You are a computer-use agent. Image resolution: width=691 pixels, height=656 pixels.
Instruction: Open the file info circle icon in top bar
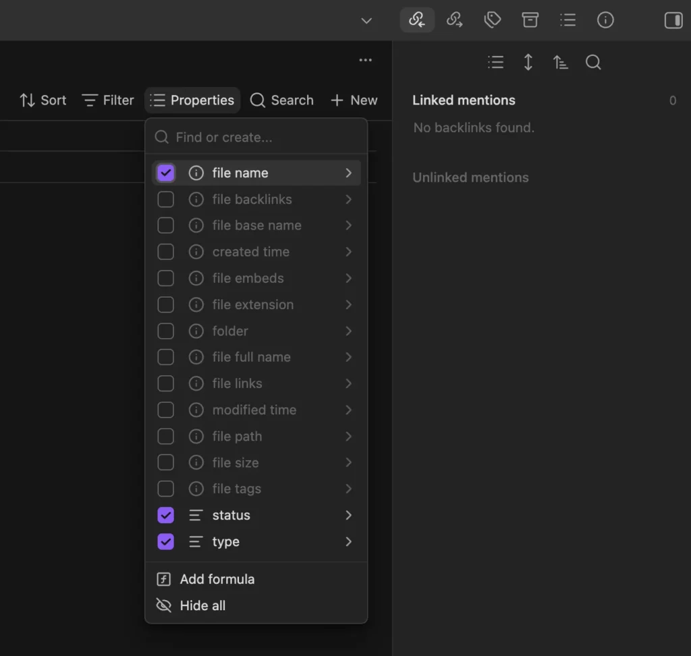pos(605,20)
